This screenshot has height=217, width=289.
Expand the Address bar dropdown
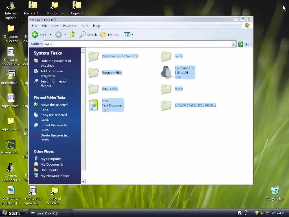(234, 44)
